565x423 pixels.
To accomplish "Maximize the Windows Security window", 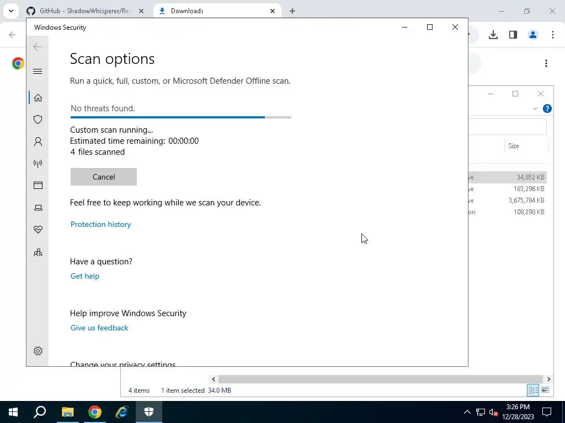I will click(429, 27).
